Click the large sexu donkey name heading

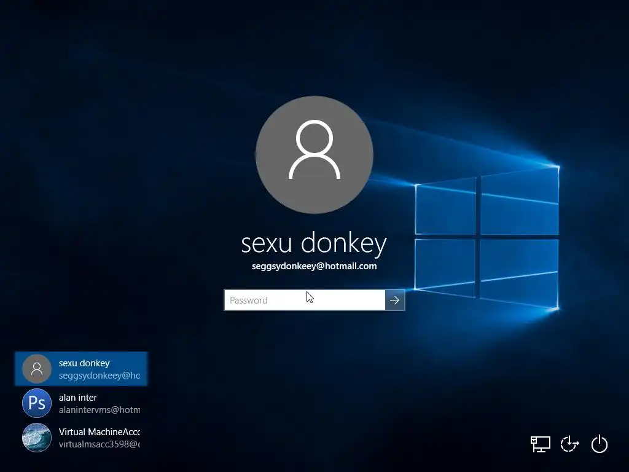point(314,243)
